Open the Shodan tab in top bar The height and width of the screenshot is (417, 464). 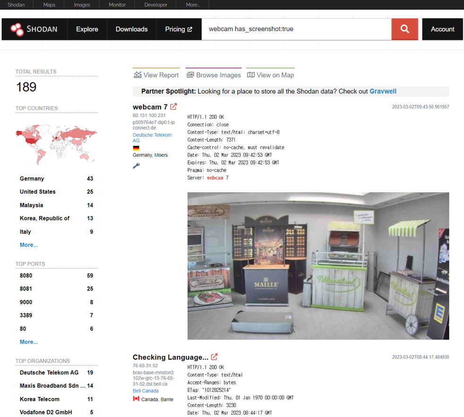[x=16, y=5]
